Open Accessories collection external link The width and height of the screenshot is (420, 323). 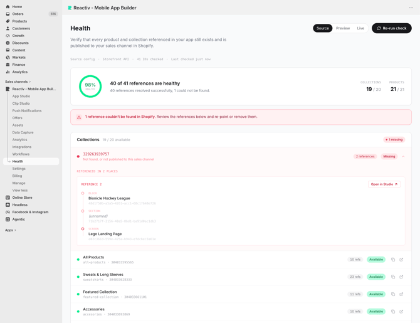pyautogui.click(x=401, y=312)
